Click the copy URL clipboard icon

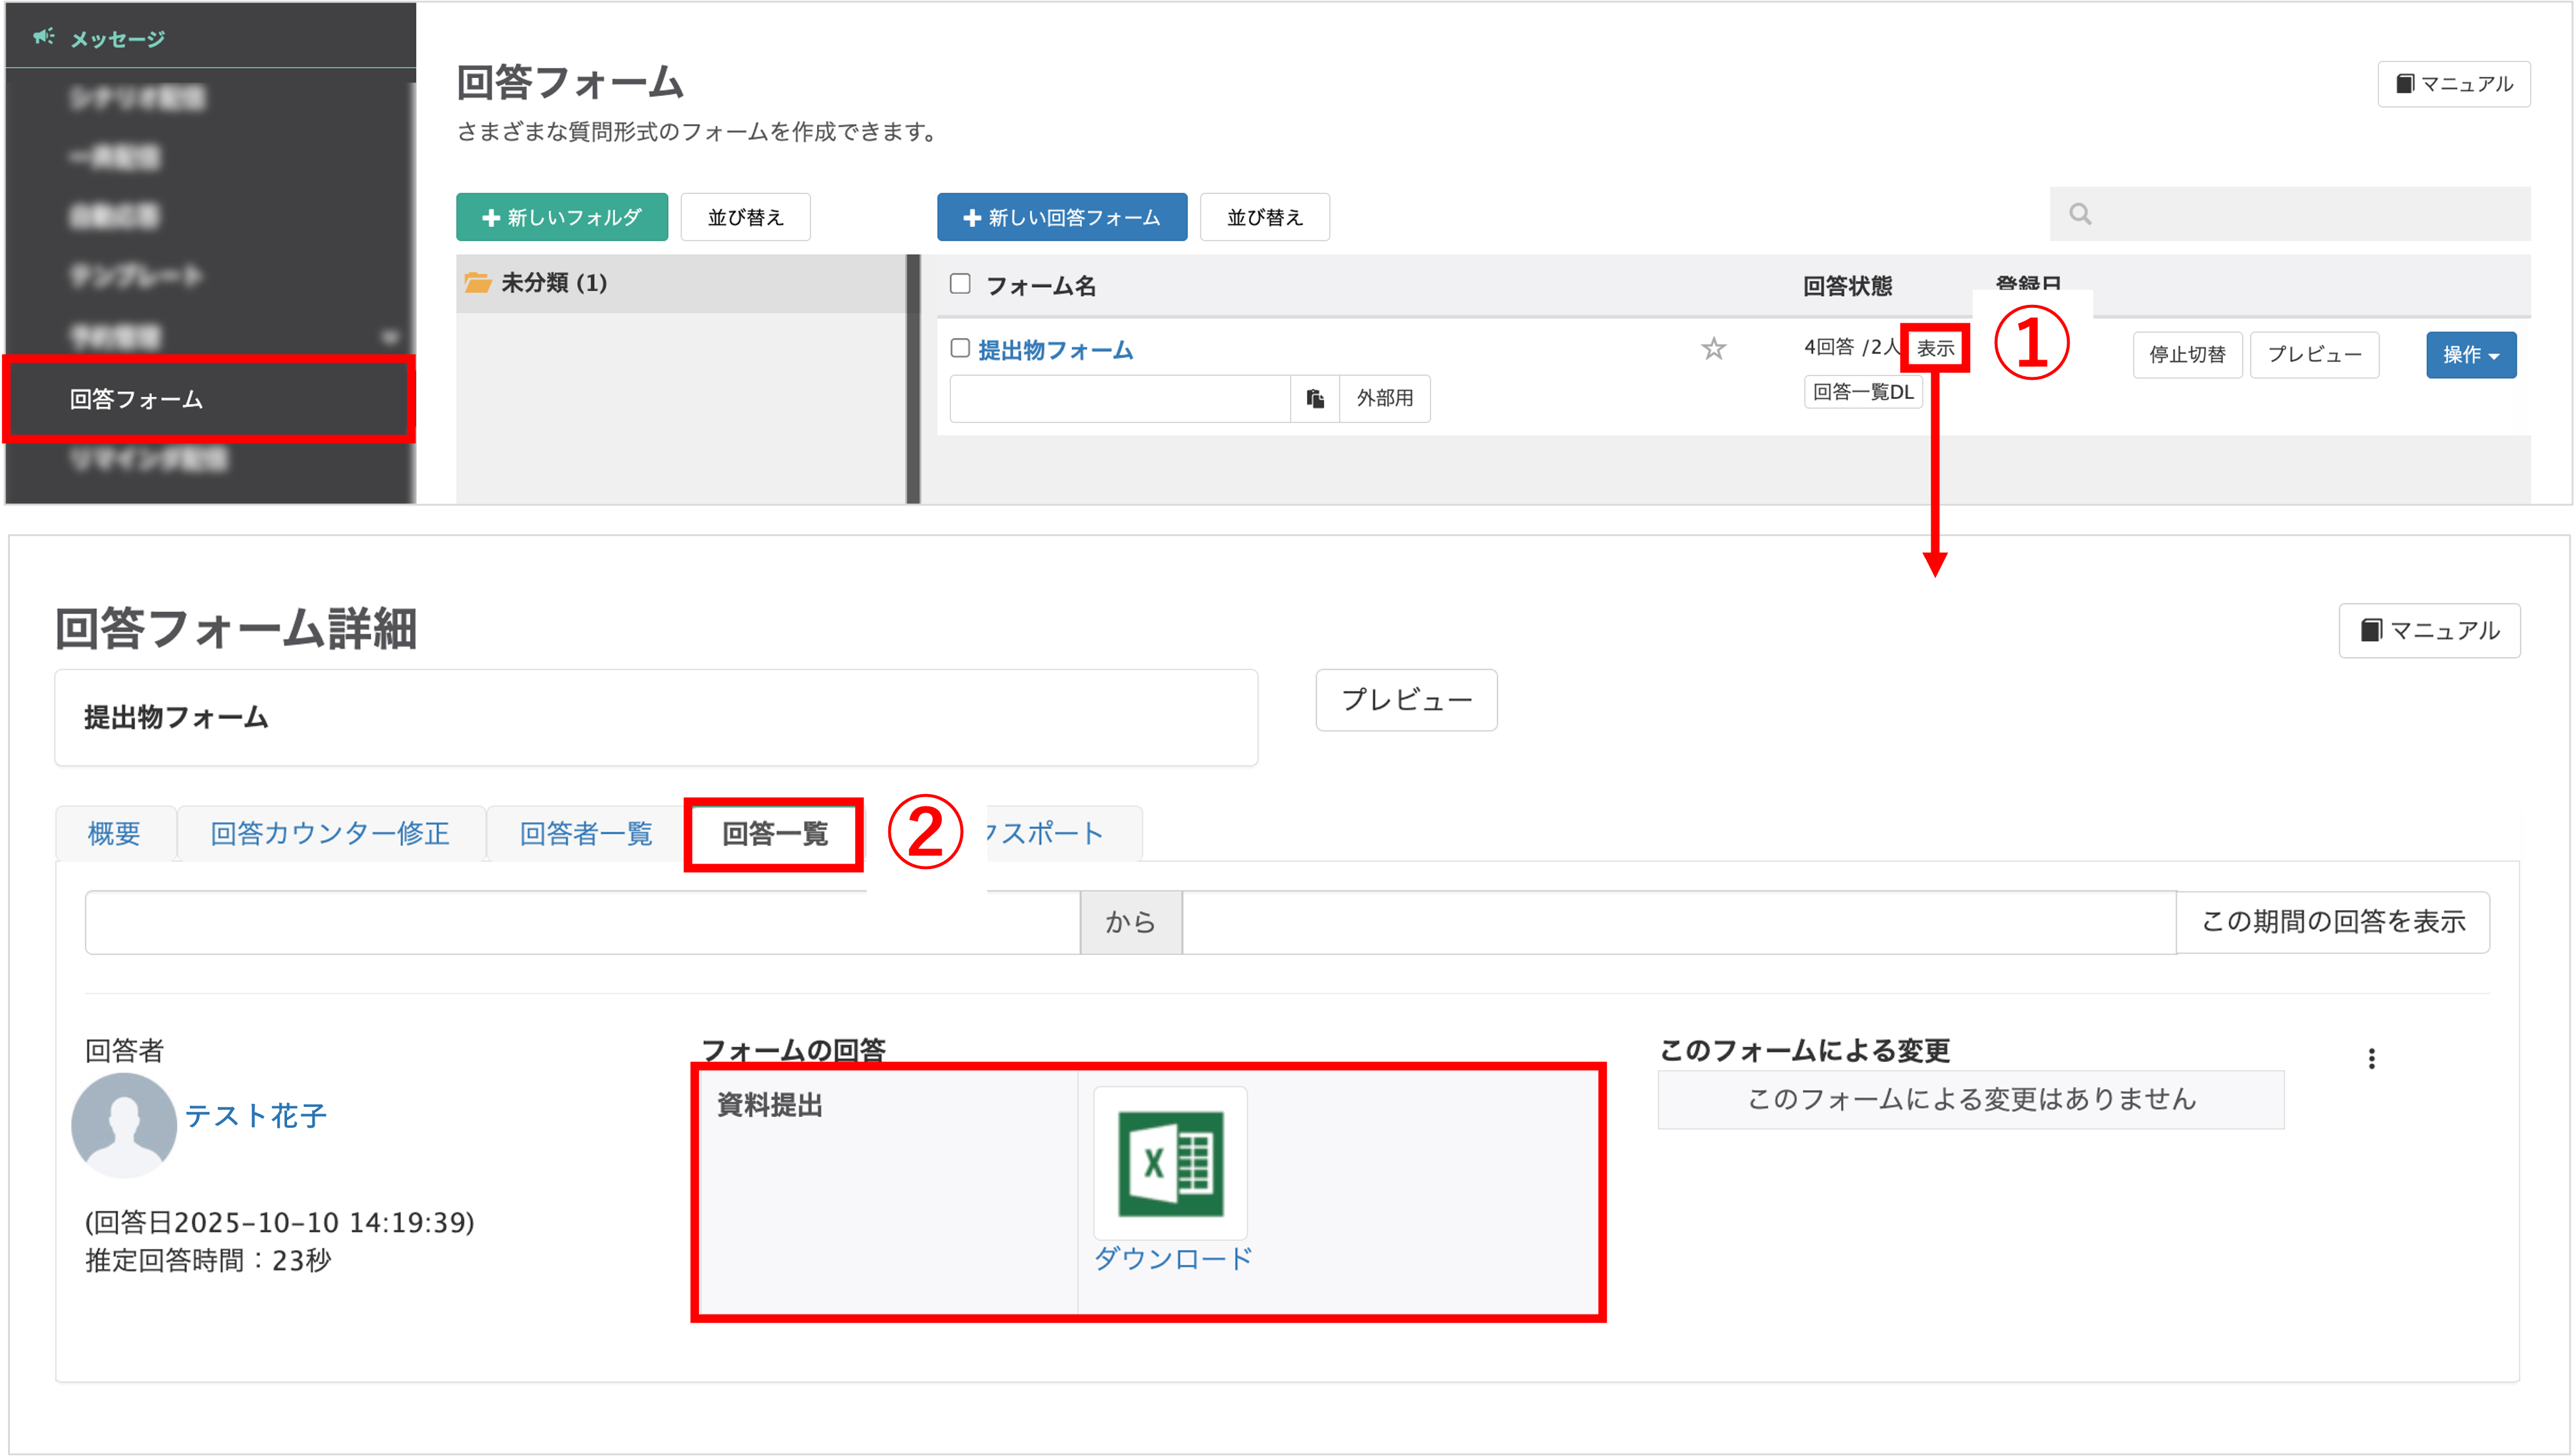[1315, 398]
